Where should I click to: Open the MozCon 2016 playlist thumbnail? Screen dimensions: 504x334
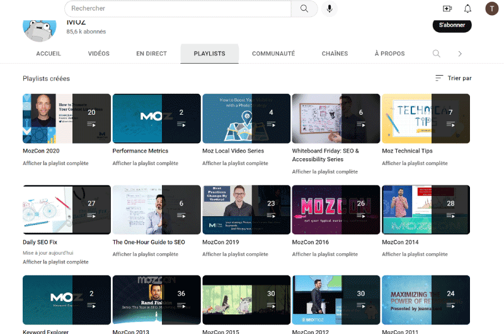(x=336, y=210)
